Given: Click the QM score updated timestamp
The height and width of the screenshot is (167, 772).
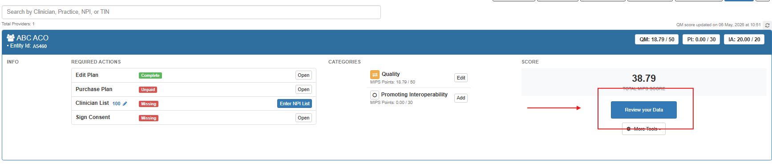Looking at the screenshot, I should click(x=719, y=25).
